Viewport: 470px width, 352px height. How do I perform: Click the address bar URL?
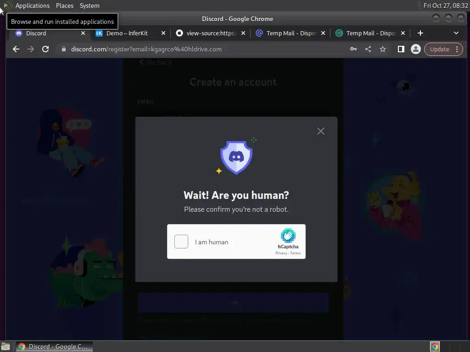[146, 49]
